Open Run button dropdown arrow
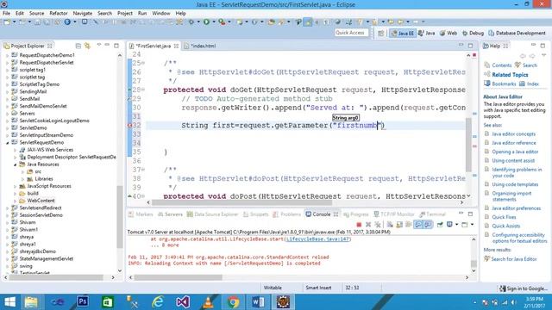This screenshot has height=310, width=552. pos(214,22)
